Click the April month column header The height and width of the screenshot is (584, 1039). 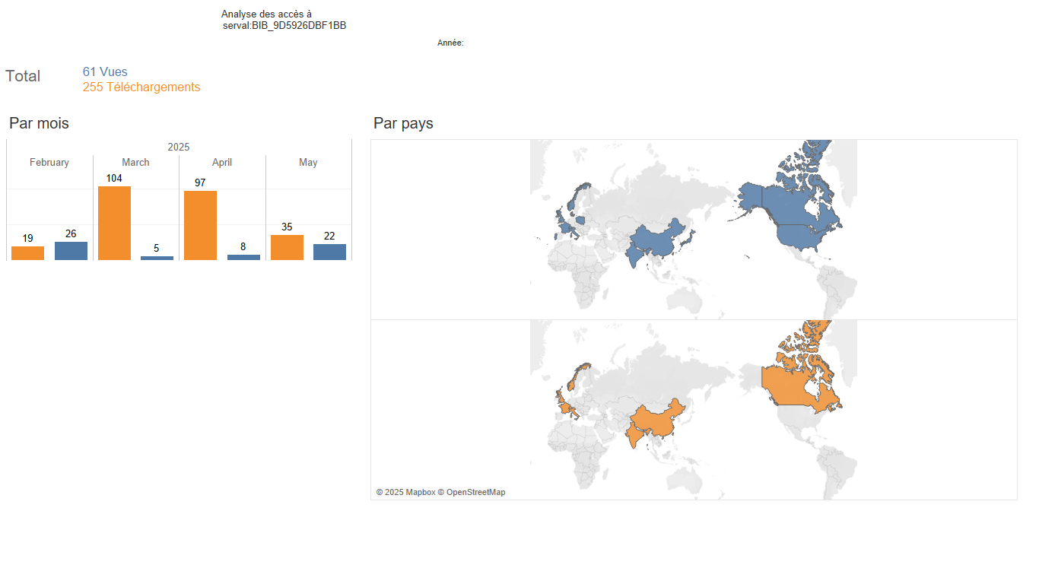[222, 162]
